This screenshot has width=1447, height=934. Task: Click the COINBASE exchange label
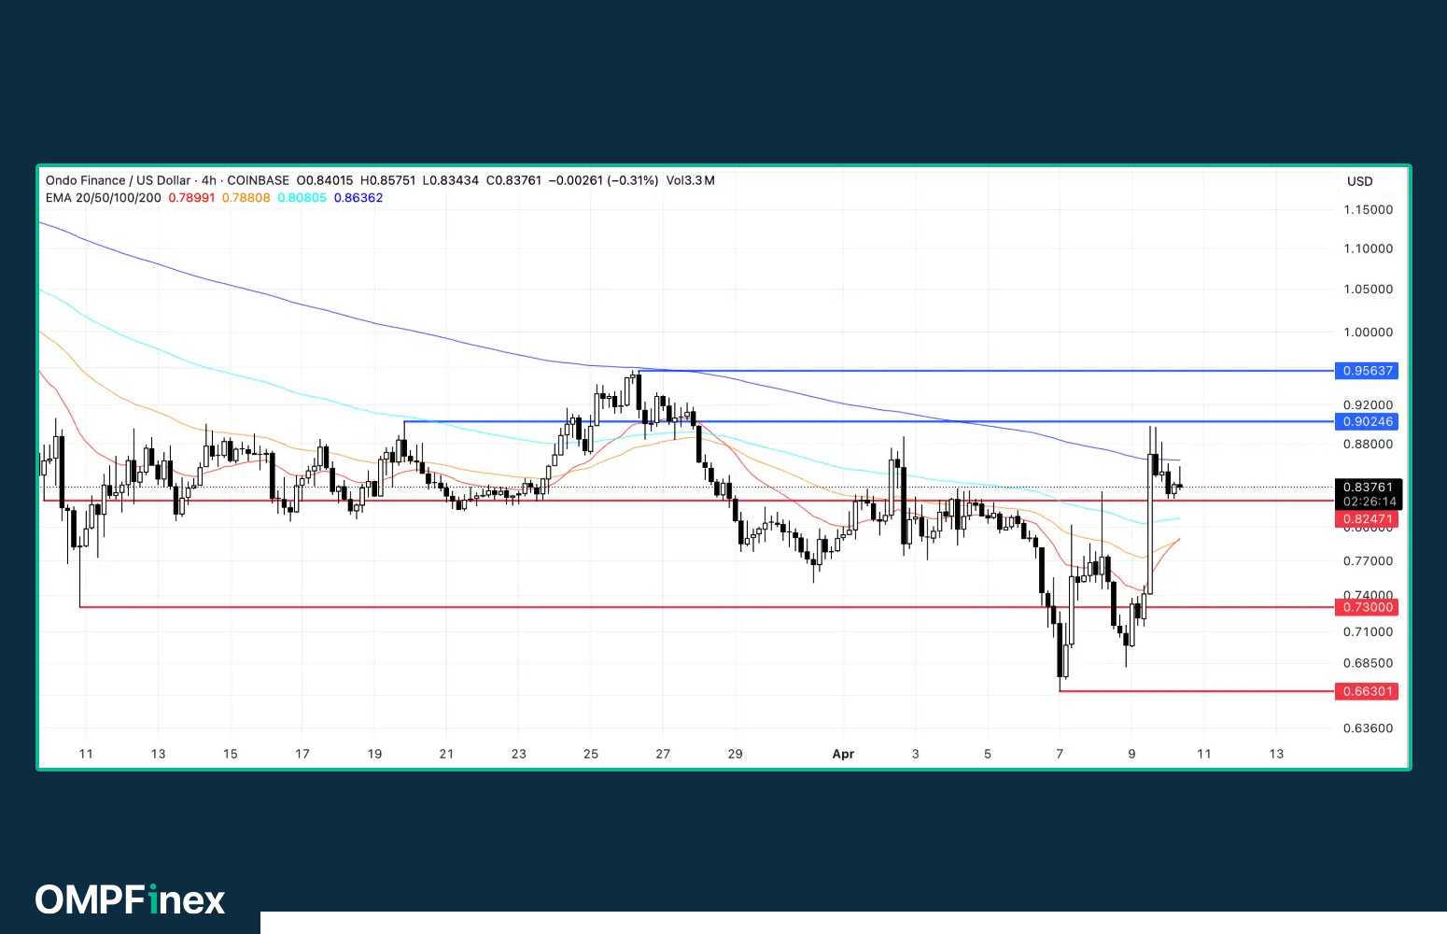[258, 180]
